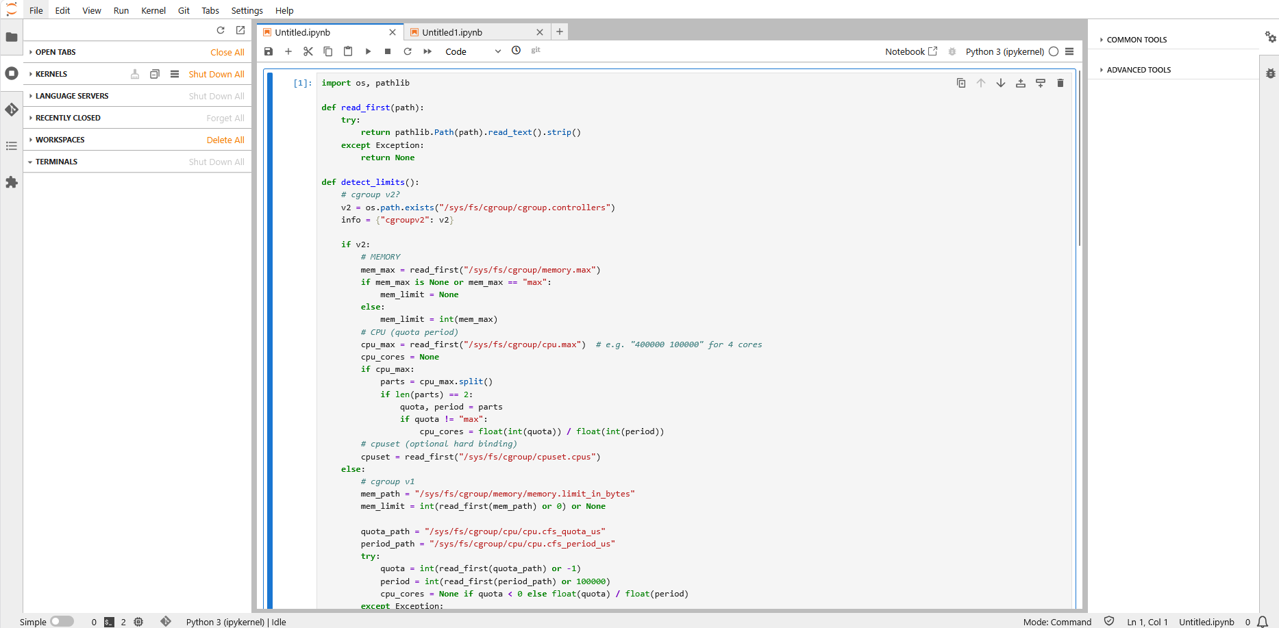The image size is (1279, 628).
Task: Switch kernels list to tree view
Action: pos(155,74)
